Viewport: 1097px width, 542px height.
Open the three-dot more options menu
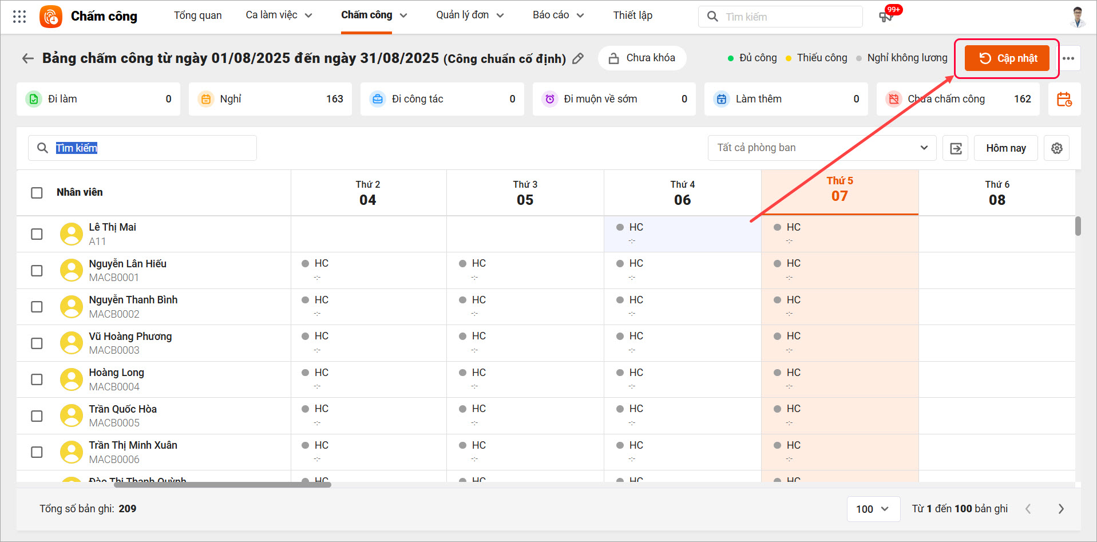[x=1068, y=58]
